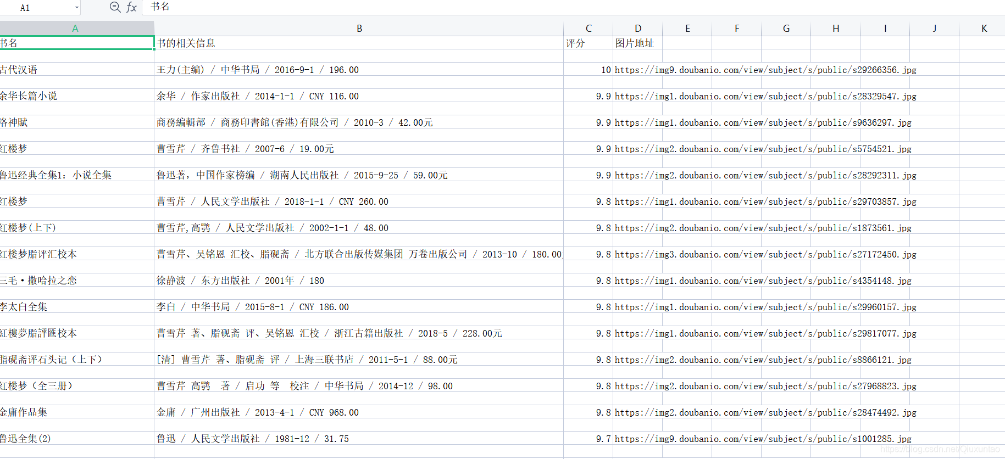Select the image URL ending s27172450.jpg
Viewport: 1005px width, 459px height.
coord(765,254)
